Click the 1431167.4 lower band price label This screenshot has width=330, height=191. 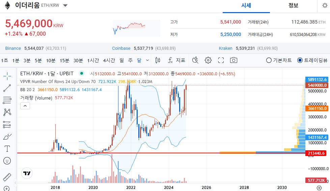[x=317, y=138]
